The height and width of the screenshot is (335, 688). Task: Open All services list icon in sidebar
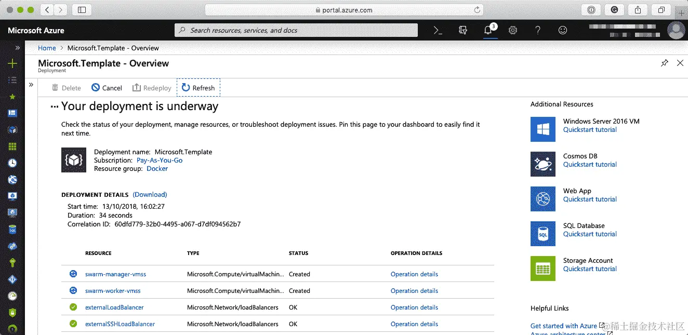pos(12,80)
